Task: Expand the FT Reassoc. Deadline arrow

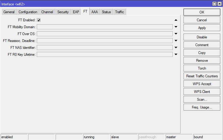Action: pyautogui.click(x=176, y=41)
